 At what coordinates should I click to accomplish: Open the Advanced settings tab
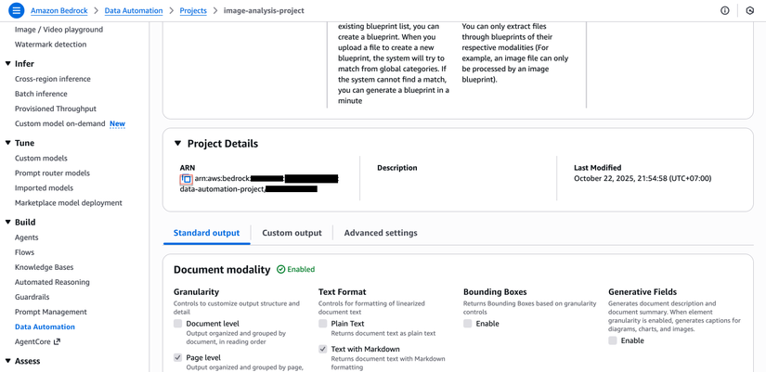pos(381,233)
